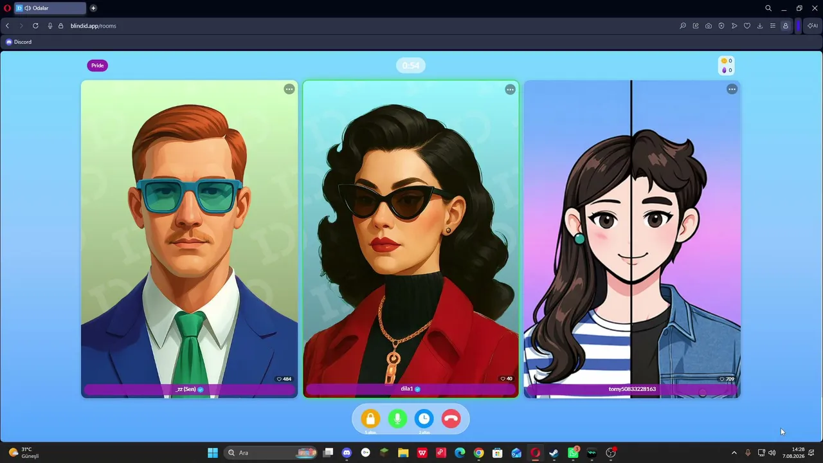Open the notifications bell in system tray

pos(813,453)
